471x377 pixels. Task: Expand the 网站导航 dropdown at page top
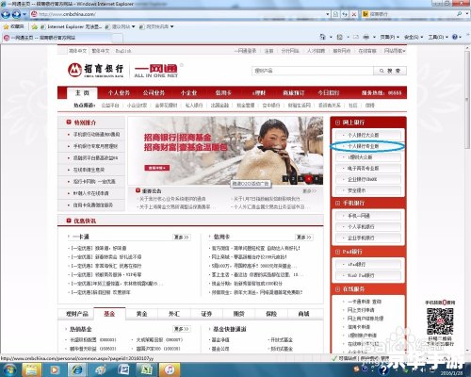click(x=395, y=51)
